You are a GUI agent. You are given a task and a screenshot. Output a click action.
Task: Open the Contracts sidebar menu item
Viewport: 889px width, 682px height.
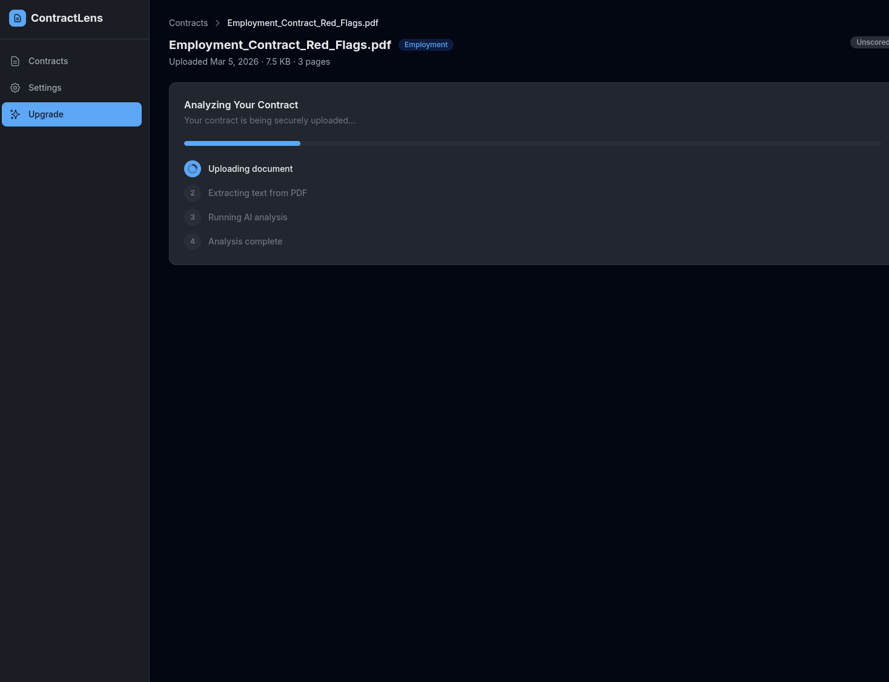tap(48, 61)
